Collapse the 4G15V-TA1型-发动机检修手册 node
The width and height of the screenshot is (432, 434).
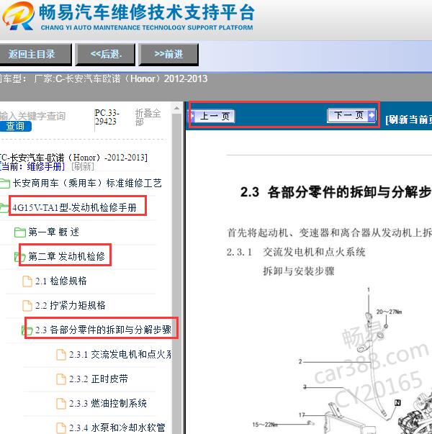[x=74, y=207]
